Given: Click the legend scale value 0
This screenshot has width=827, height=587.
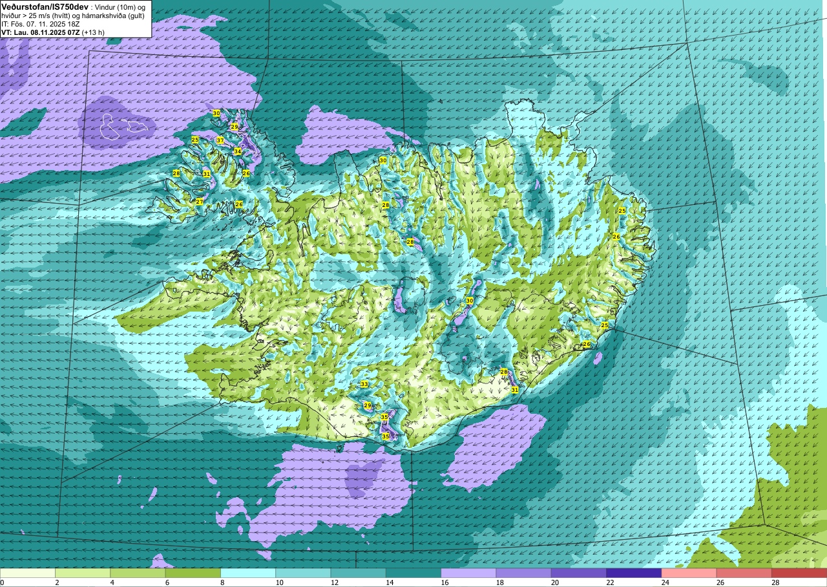Looking at the screenshot, I should point(3,582).
